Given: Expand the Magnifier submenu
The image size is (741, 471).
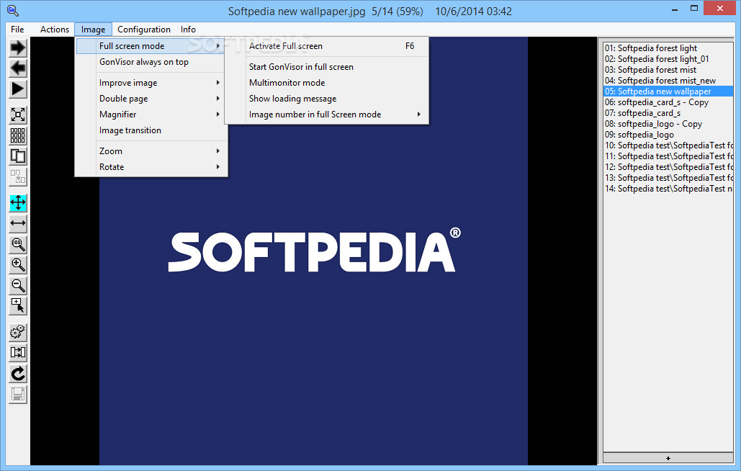Looking at the screenshot, I should (151, 115).
